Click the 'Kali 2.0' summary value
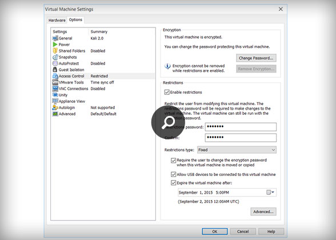This screenshot has width=336, height=240. (97, 38)
